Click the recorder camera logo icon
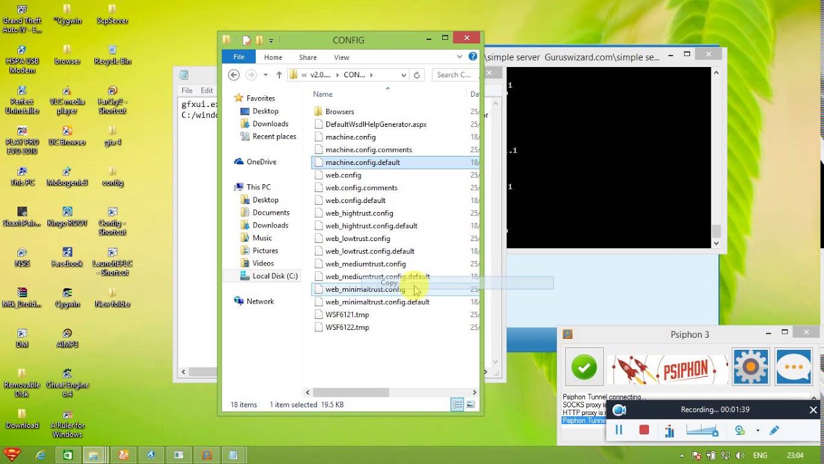 [619, 410]
